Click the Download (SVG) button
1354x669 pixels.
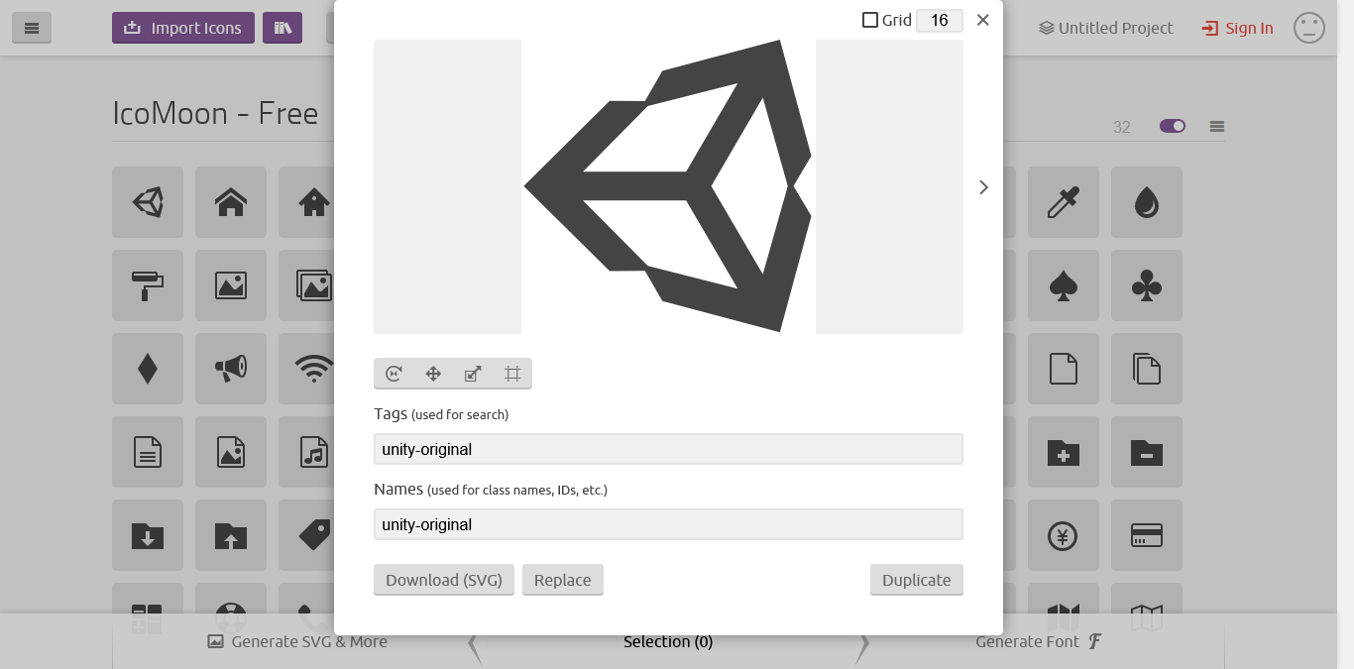(x=444, y=580)
